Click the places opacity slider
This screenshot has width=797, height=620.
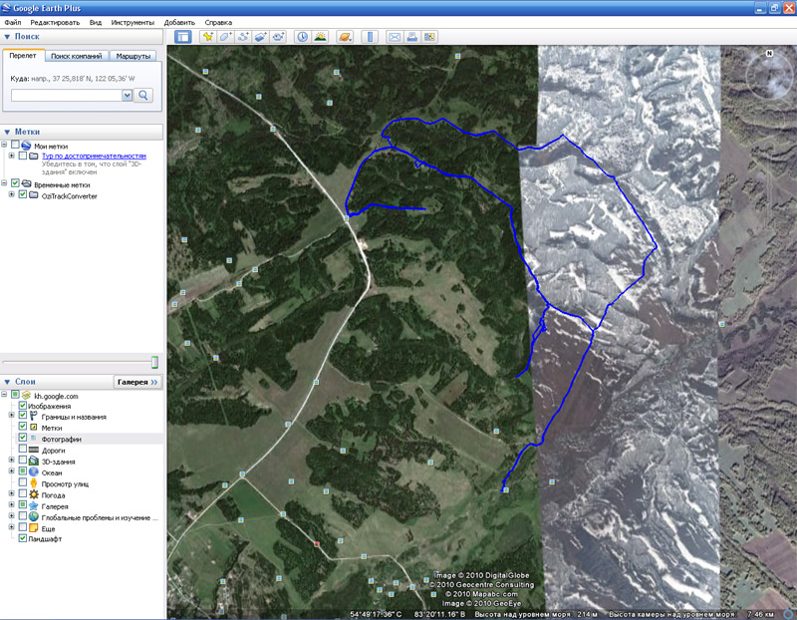click(x=154, y=362)
